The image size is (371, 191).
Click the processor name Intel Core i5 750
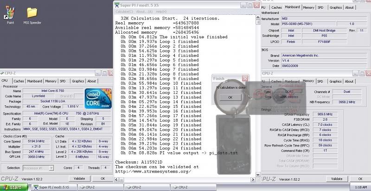[53, 91]
